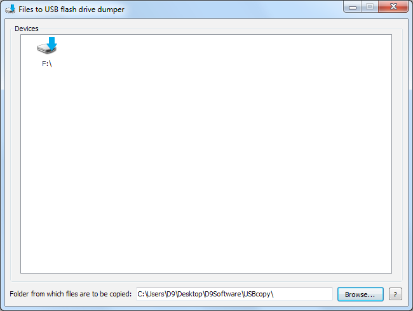Viewport: 413px width, 311px height.
Task: Click the F:\ drive label text
Action: pyautogui.click(x=47, y=63)
